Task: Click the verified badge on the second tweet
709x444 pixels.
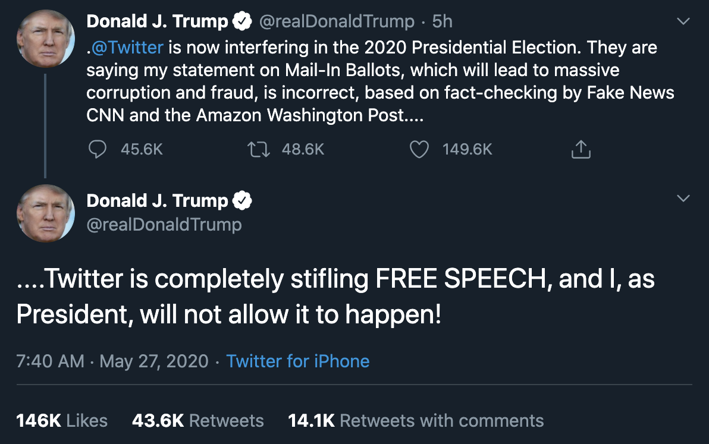Action: [241, 201]
